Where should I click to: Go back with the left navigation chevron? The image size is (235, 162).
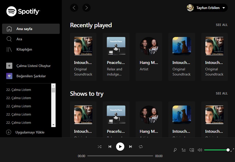(74, 8)
